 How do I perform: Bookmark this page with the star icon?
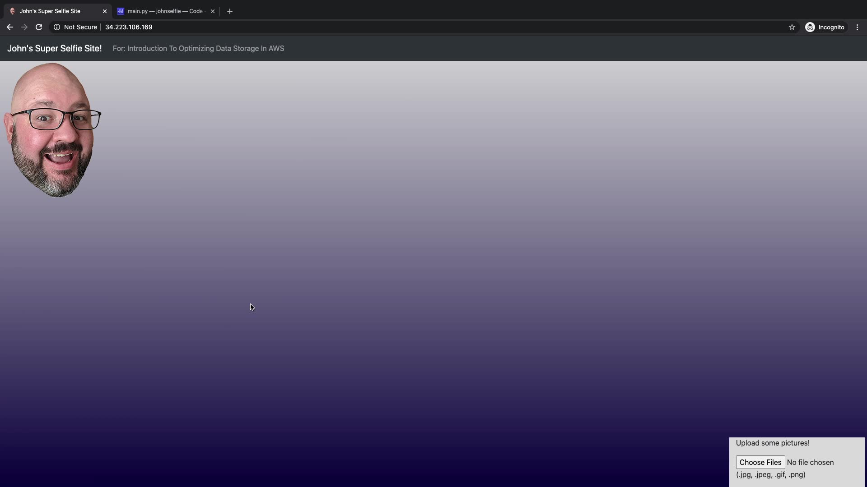792,27
